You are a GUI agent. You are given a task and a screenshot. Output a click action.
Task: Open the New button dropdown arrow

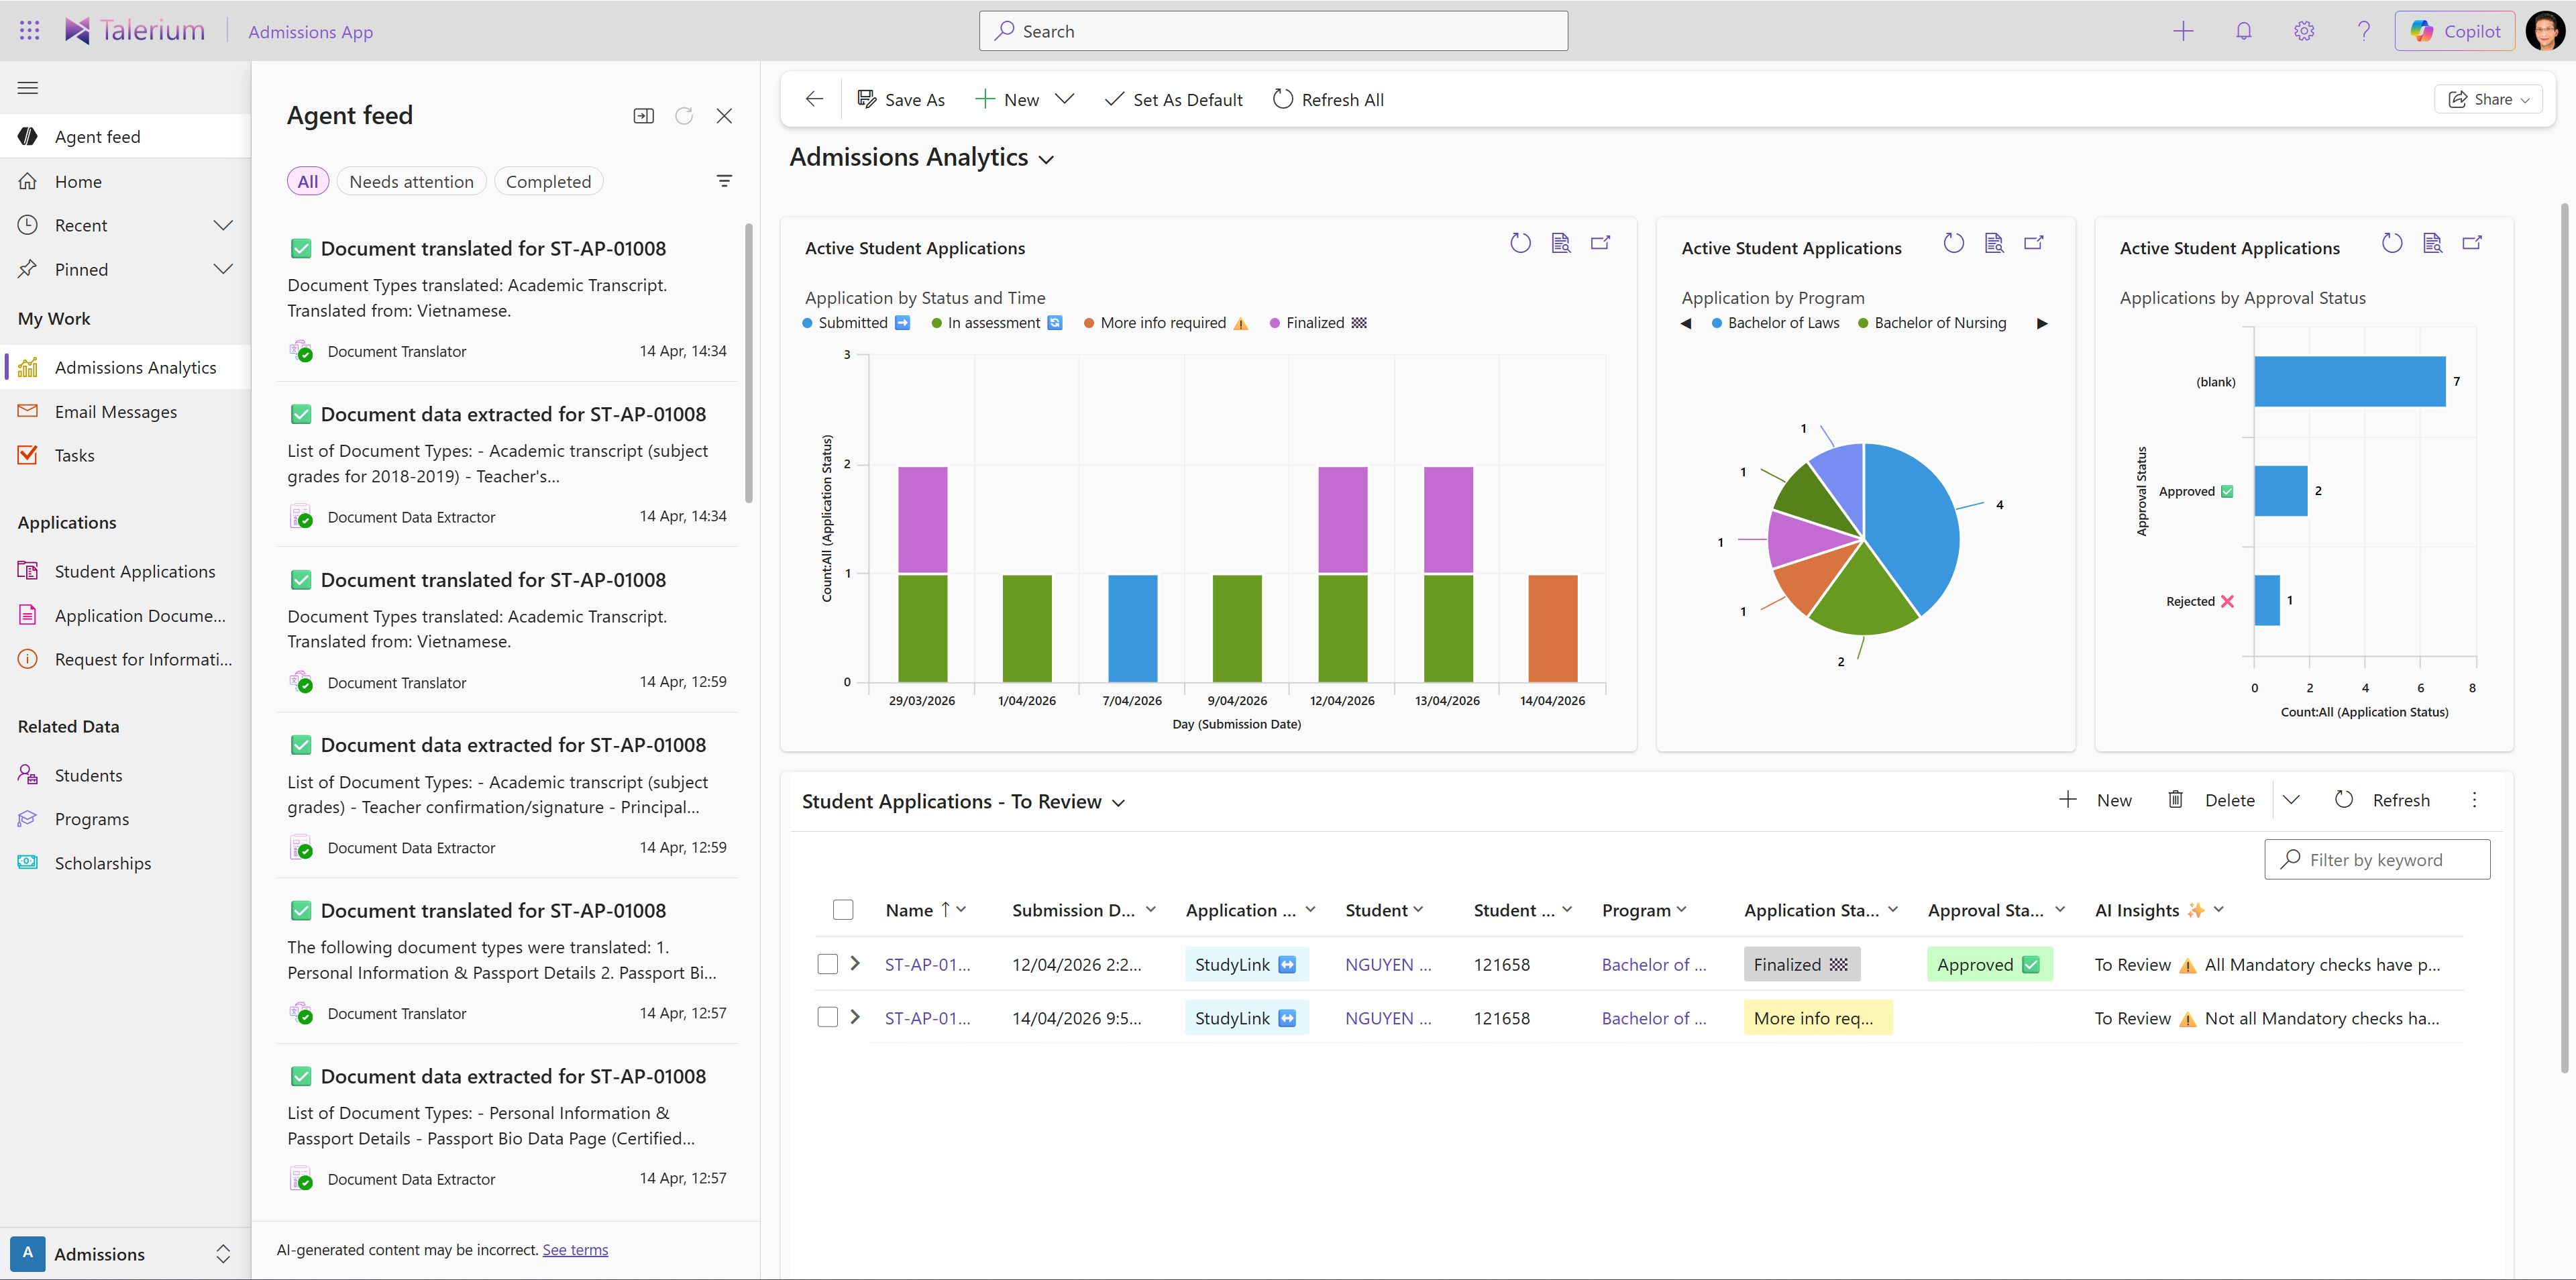[1065, 99]
